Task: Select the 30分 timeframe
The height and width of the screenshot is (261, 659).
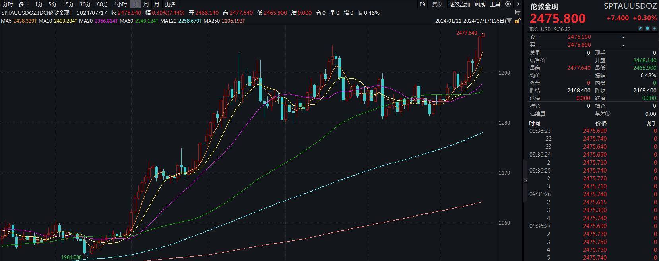Action: pos(85,4)
